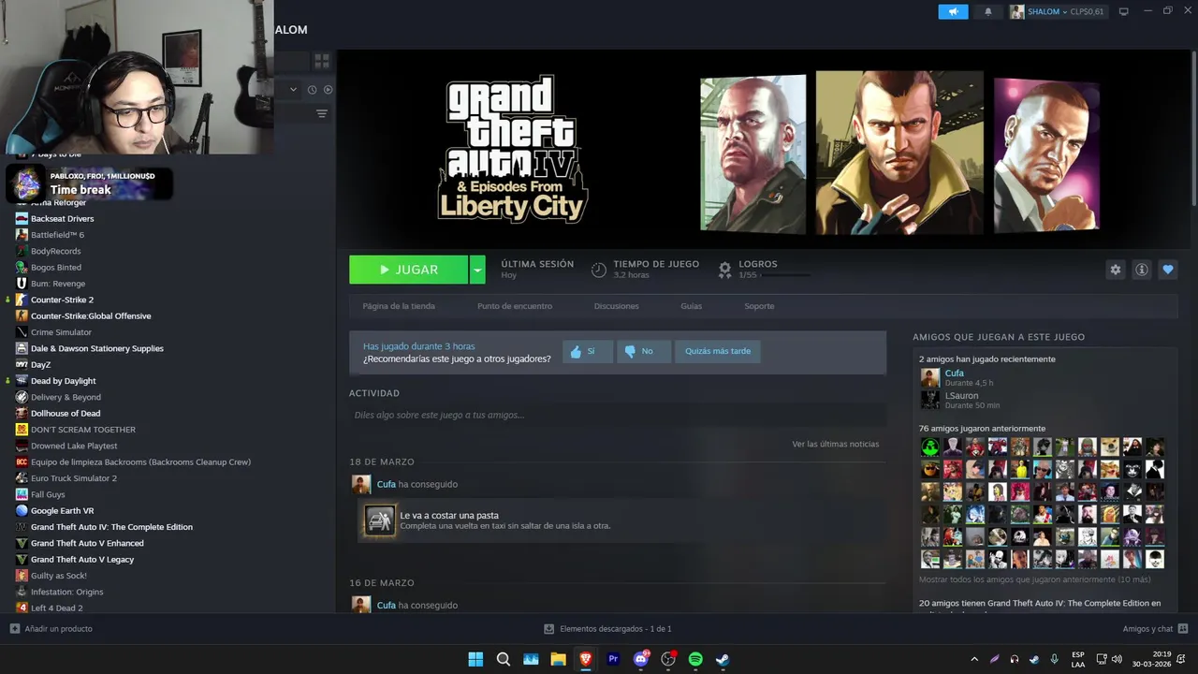Select DON'T SCREAM TOGETHER in library
Image resolution: width=1198 pixels, height=674 pixels.
[83, 430]
